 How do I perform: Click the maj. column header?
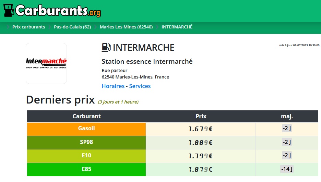(x=287, y=116)
